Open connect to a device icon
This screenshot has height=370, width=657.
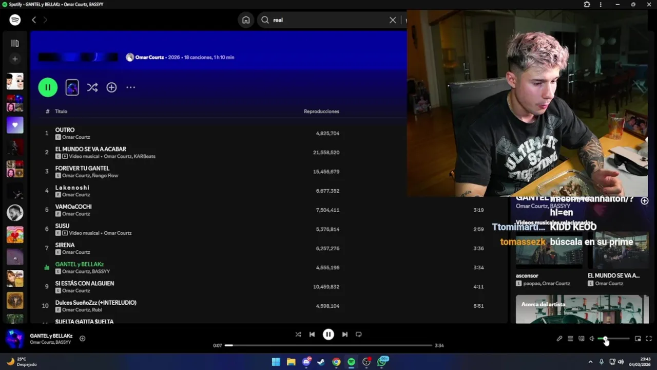(582, 339)
